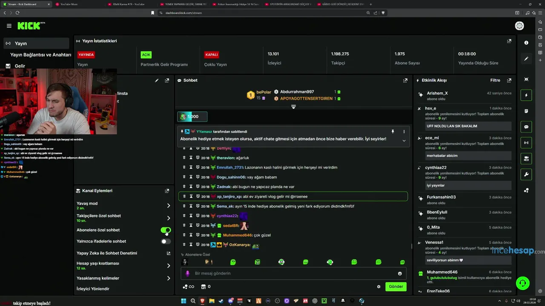The width and height of the screenshot is (545, 306).
Task: Click Arishem_X in the activity feed
Action: click(437, 93)
